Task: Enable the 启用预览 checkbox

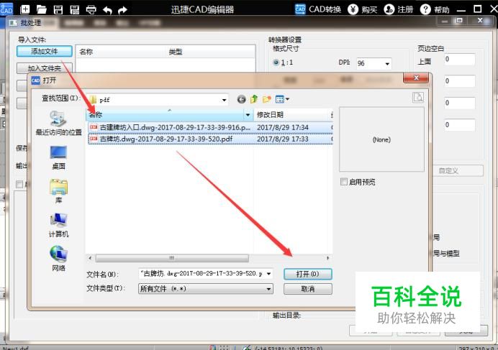Action: click(x=344, y=182)
